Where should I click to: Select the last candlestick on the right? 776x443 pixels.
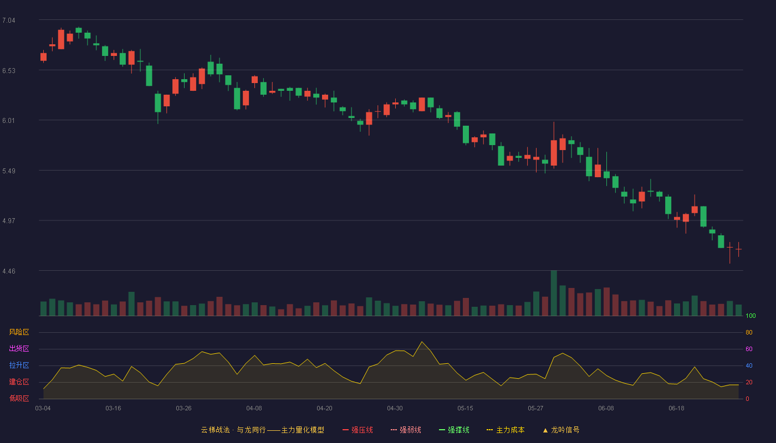click(738, 249)
